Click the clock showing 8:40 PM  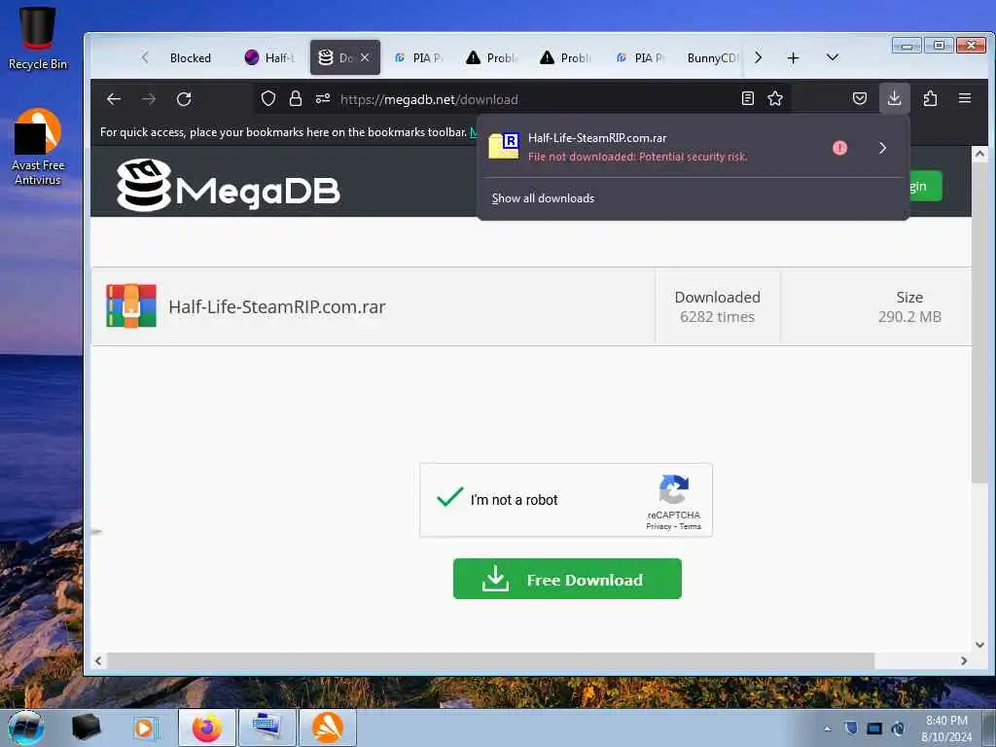[946, 721]
